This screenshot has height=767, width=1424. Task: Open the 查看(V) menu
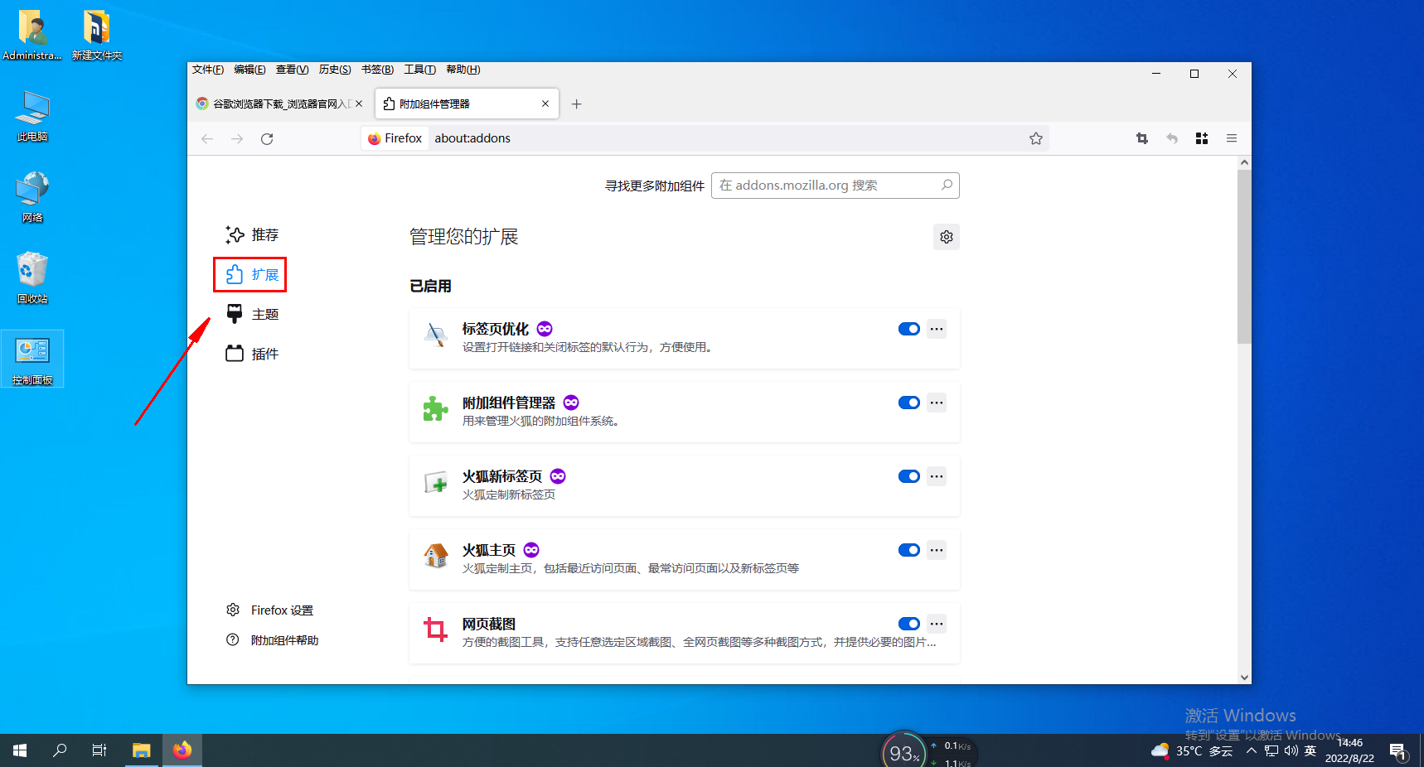[x=292, y=70]
